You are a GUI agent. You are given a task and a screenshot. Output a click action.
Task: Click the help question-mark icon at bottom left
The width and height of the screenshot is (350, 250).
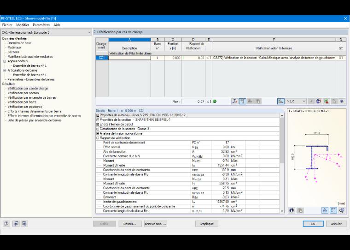pos(6,223)
